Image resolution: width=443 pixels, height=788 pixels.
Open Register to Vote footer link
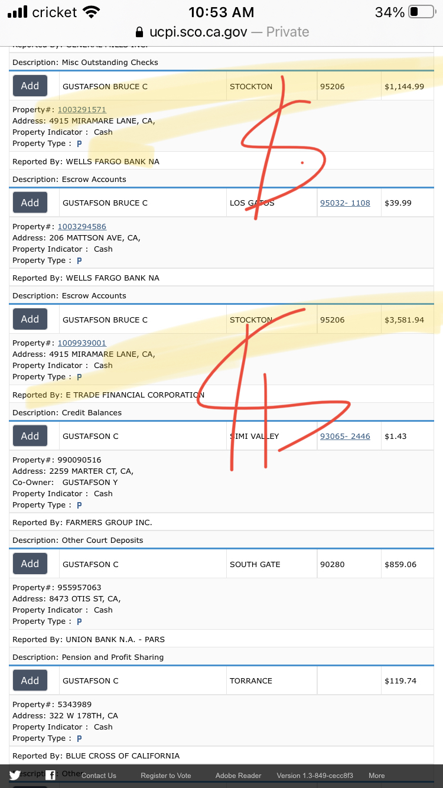(x=166, y=776)
